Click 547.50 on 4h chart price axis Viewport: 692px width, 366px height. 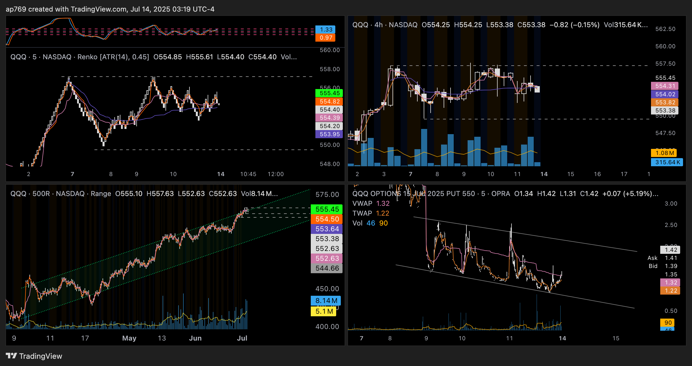tap(665, 133)
